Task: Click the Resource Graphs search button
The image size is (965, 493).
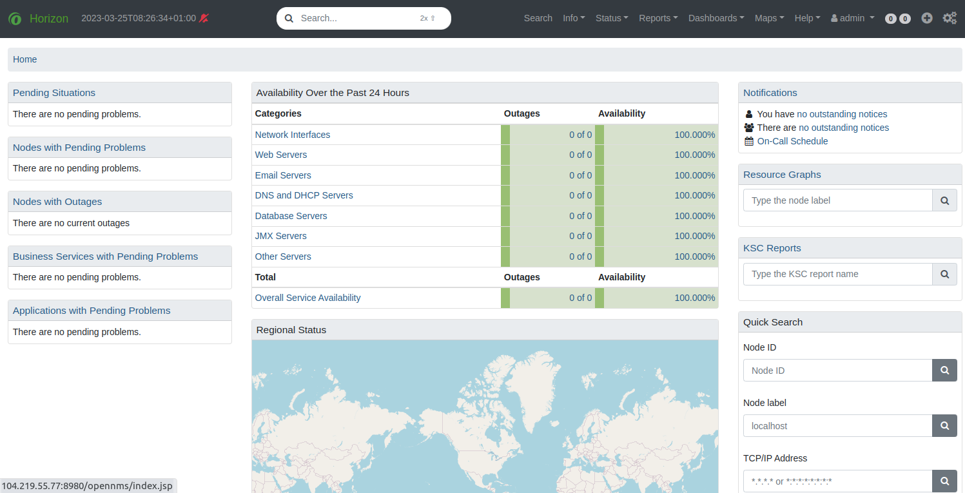Action: click(944, 200)
